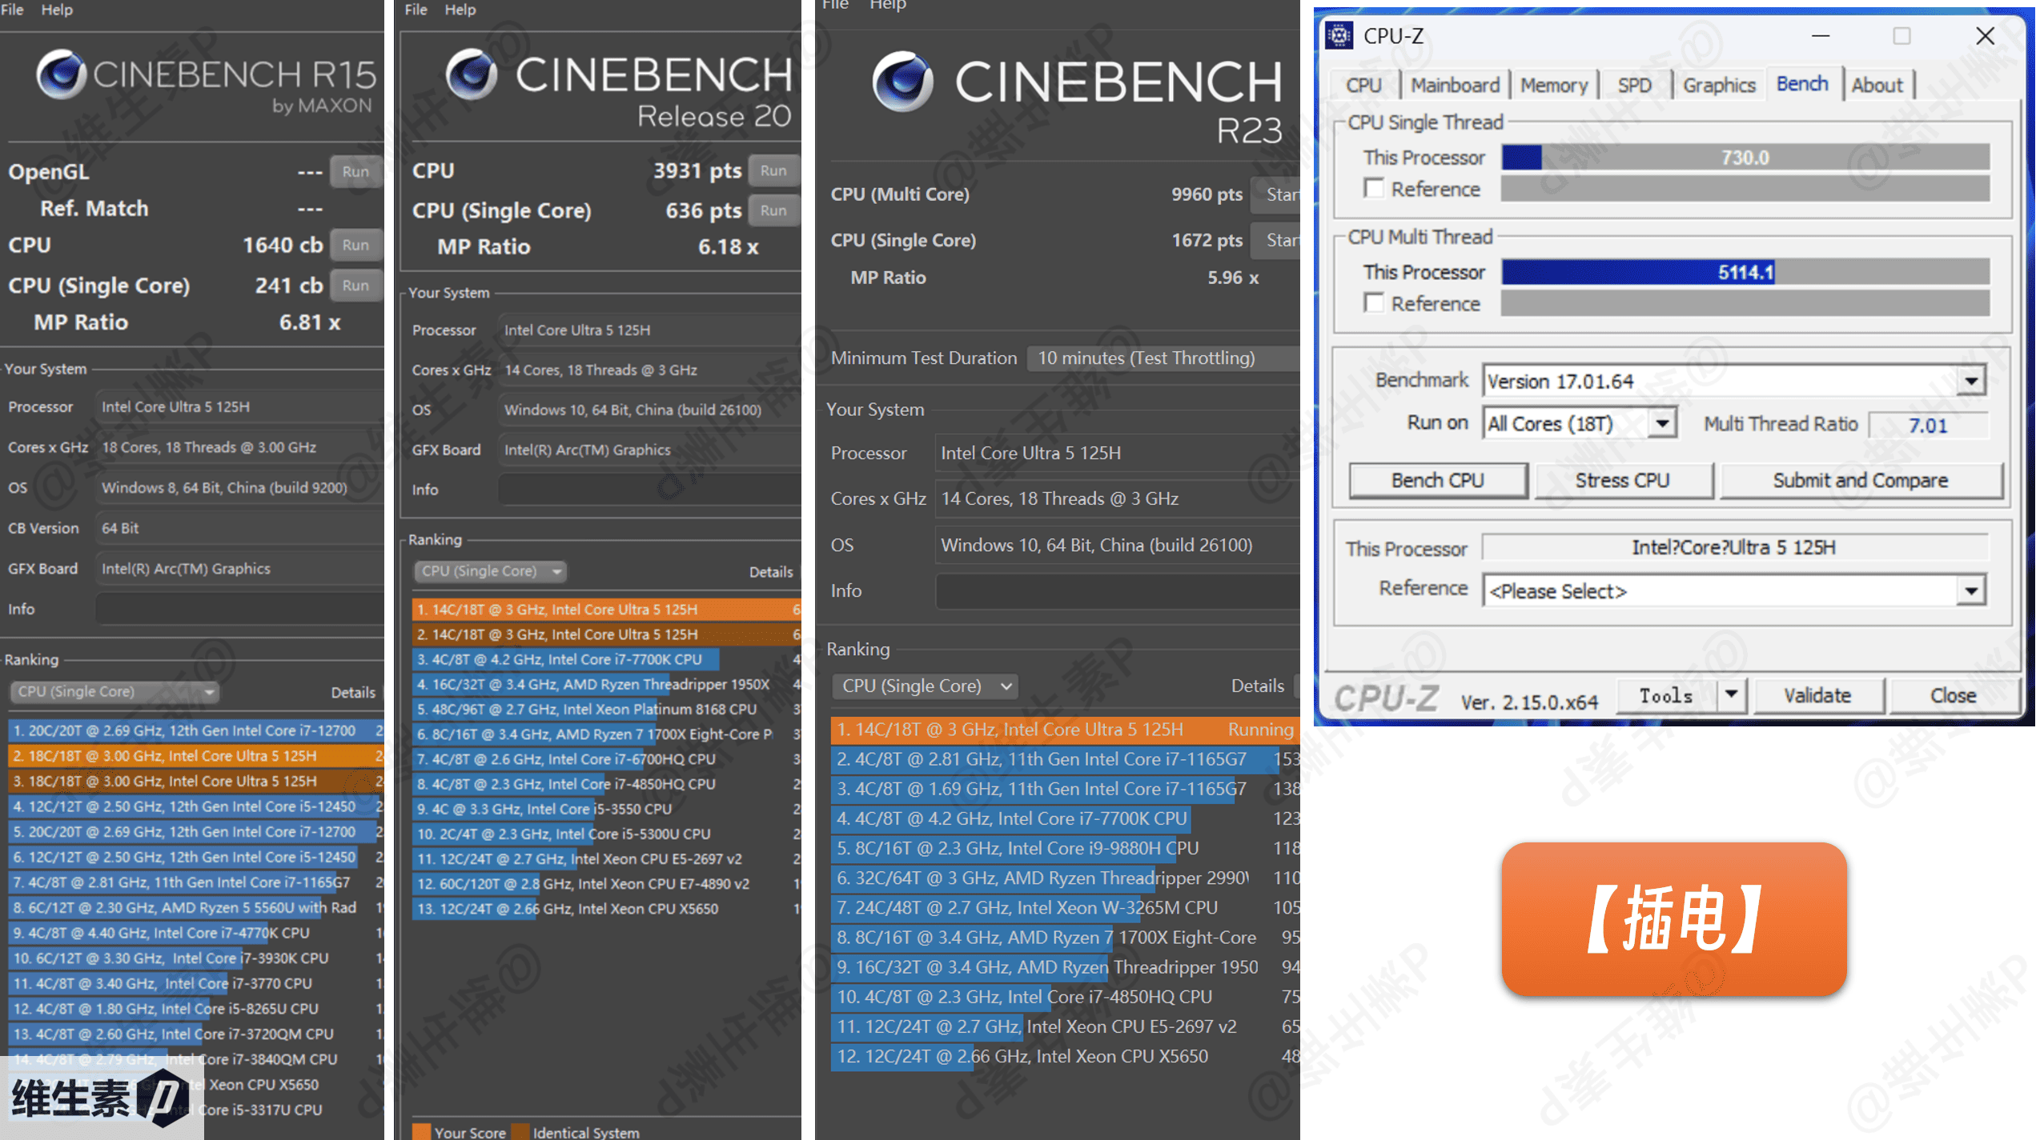
Task: Open the Help menu in Cinebench Release 20
Action: (x=460, y=10)
